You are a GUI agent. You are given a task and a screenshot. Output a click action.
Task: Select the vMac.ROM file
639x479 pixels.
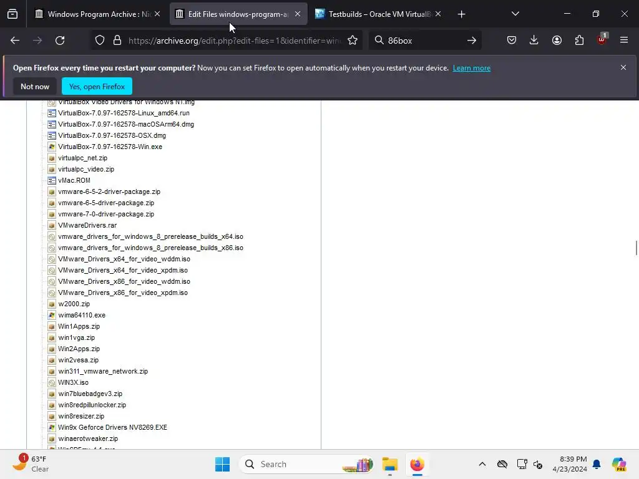(74, 180)
